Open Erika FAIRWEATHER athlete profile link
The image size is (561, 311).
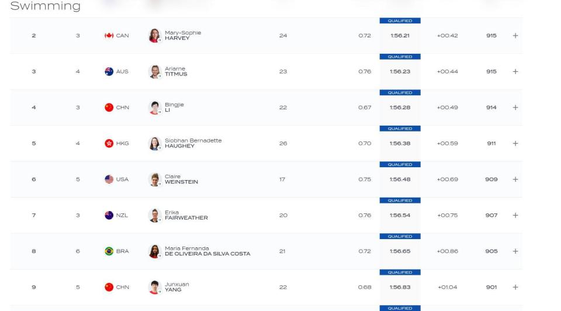click(186, 215)
